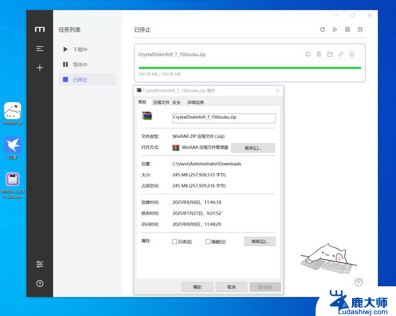Click modified time 2025年7月27日 9:21:52
The height and width of the screenshot is (316, 396).
point(197,213)
